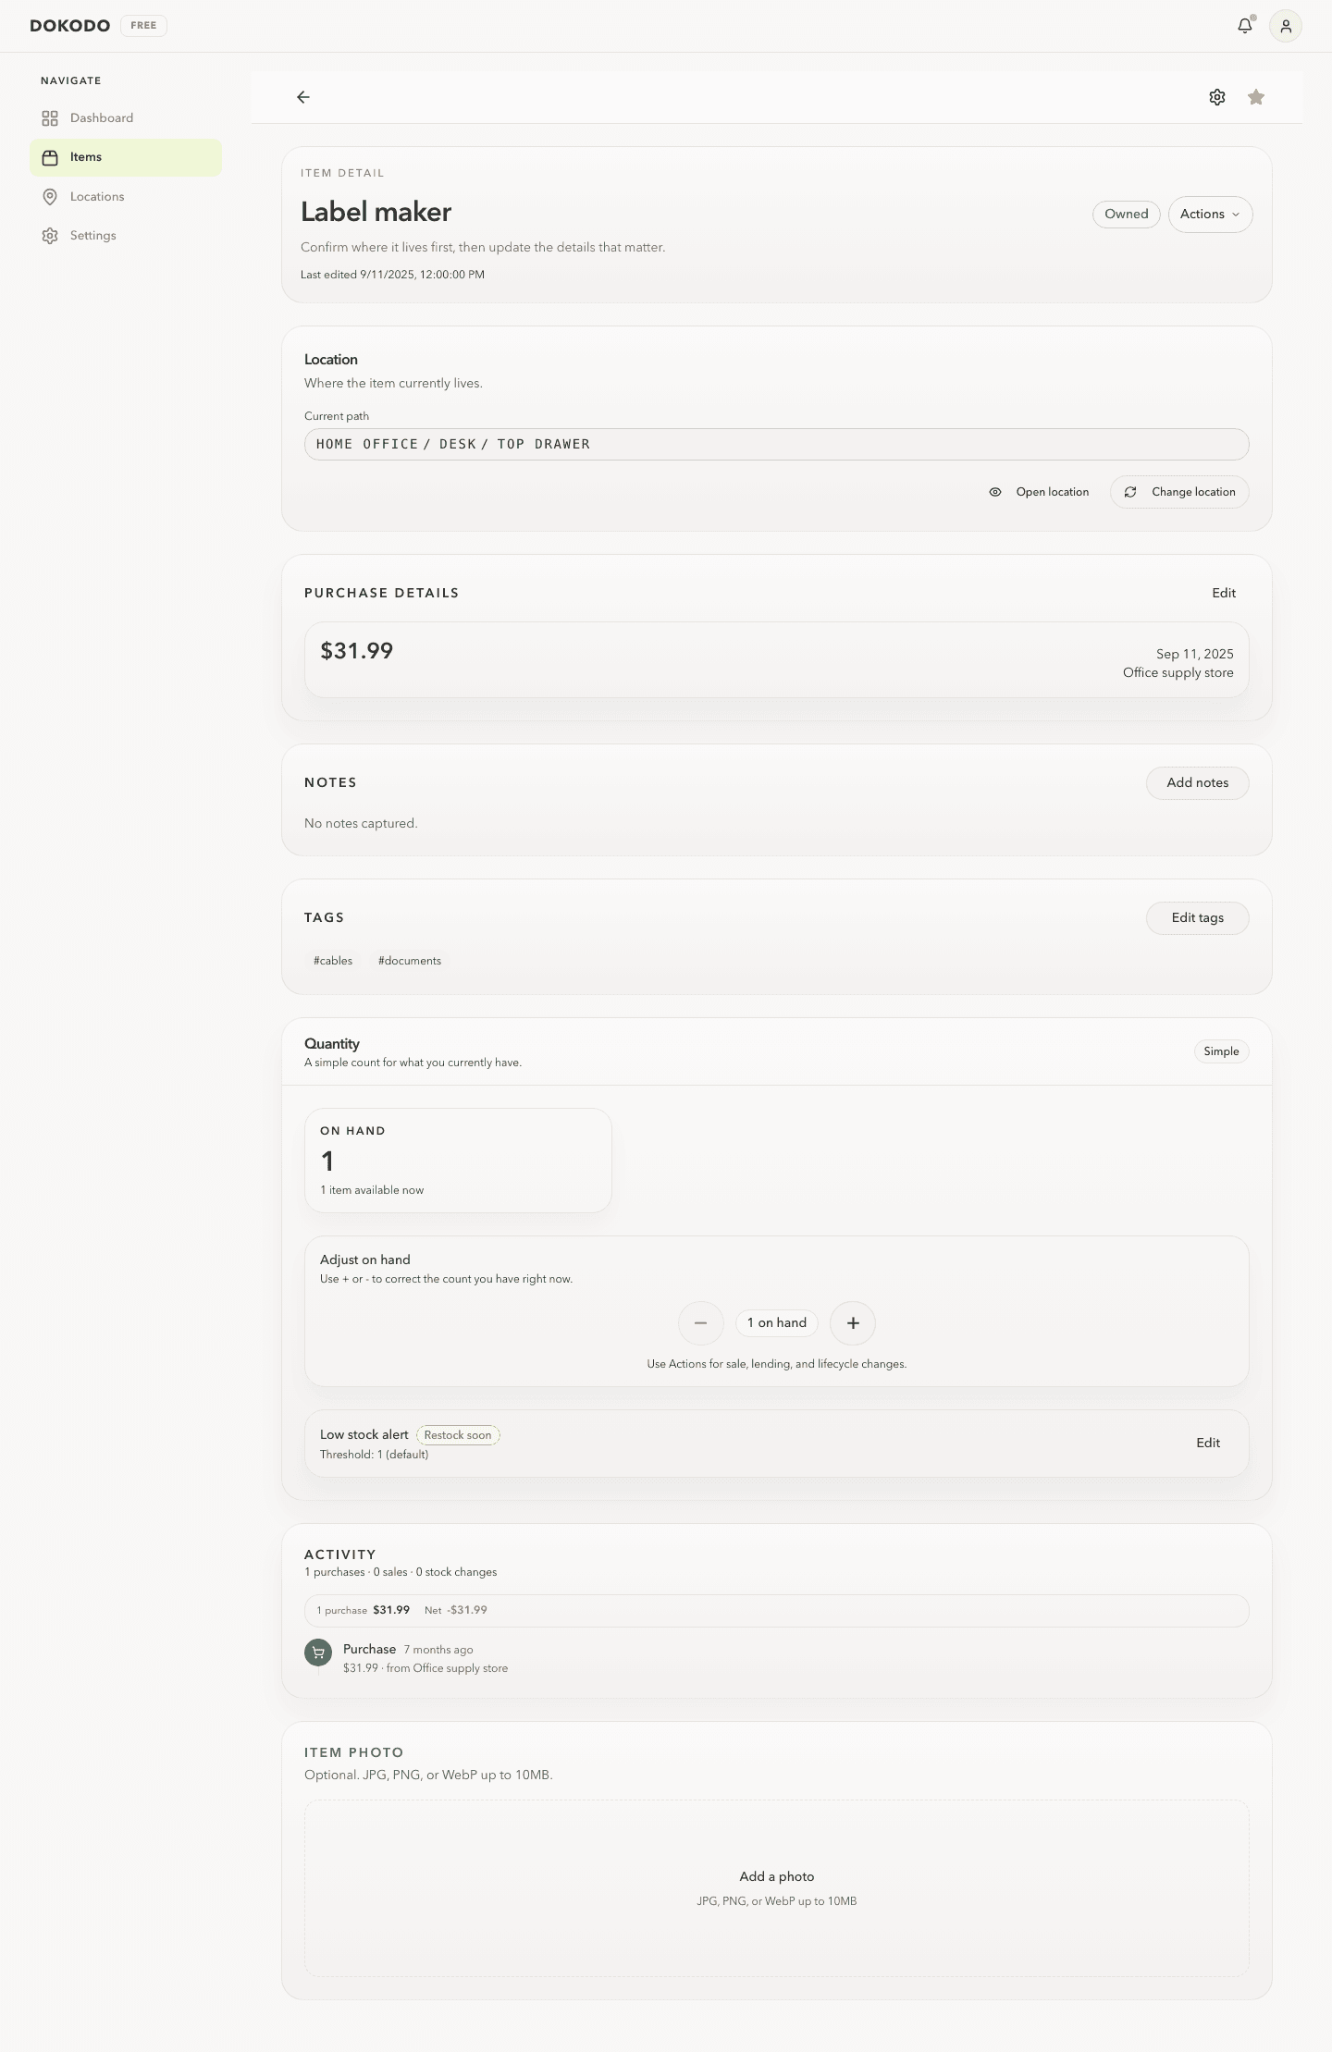Navigate to Settings
Image resolution: width=1332 pixels, height=2052 pixels.
(126, 236)
